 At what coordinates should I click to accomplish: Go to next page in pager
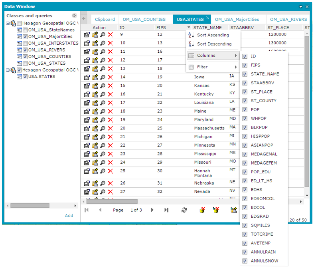click(x=152, y=210)
